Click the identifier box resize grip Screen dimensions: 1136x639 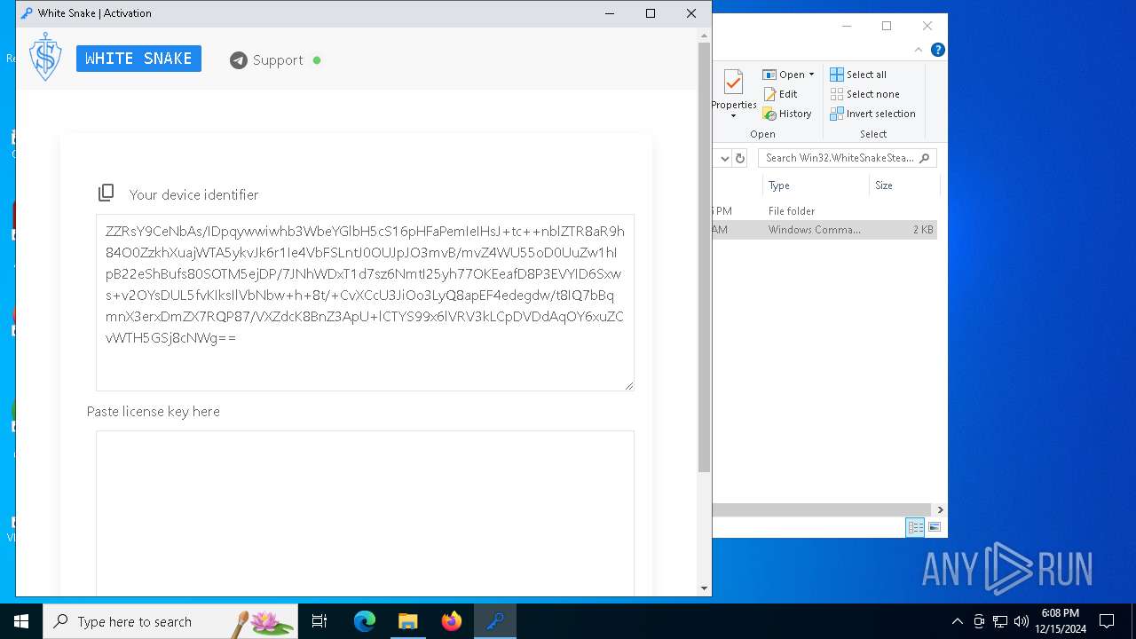629,385
